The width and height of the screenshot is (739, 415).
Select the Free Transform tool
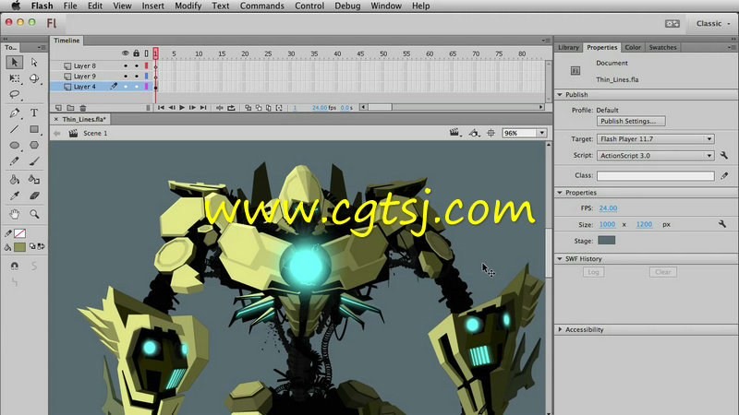(x=15, y=78)
